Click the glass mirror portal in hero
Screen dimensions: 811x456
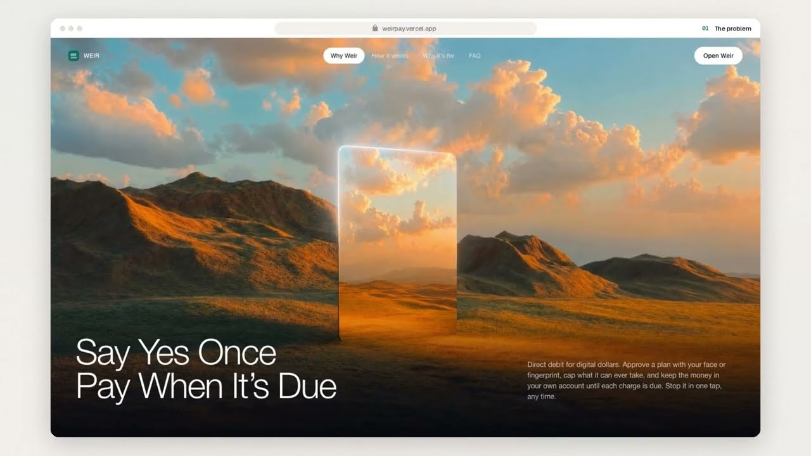(x=397, y=244)
